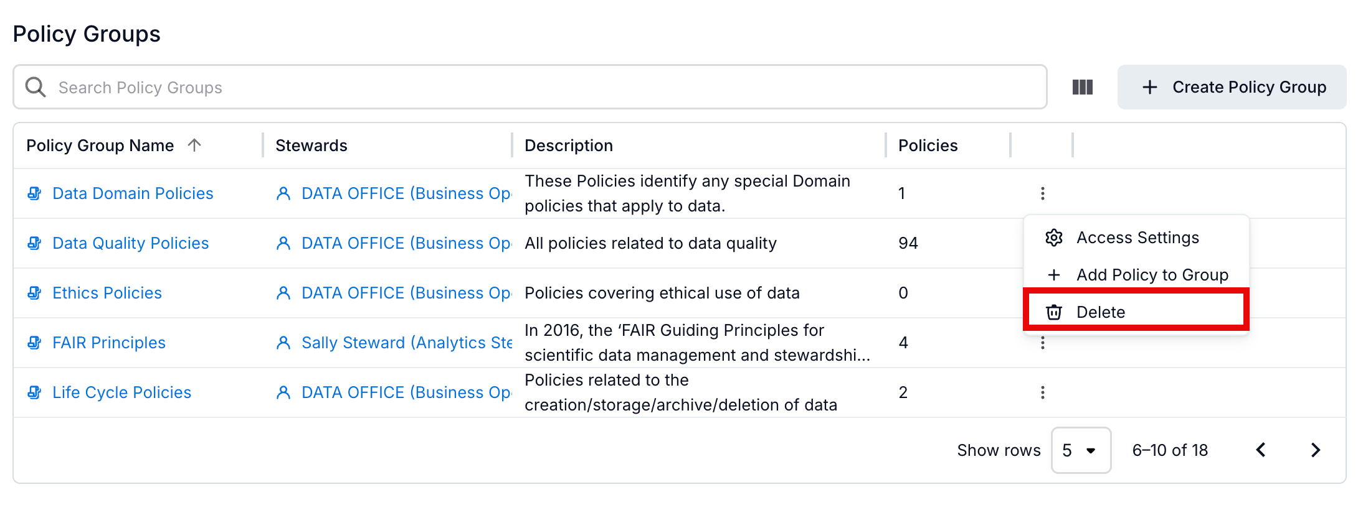Toggle the sort arrow on Policy Group Name

(195, 145)
